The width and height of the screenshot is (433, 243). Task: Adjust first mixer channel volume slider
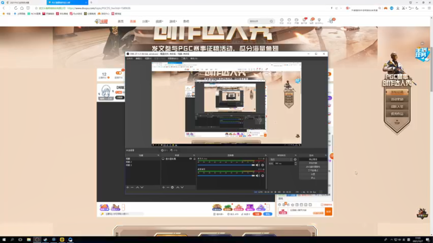226,165
